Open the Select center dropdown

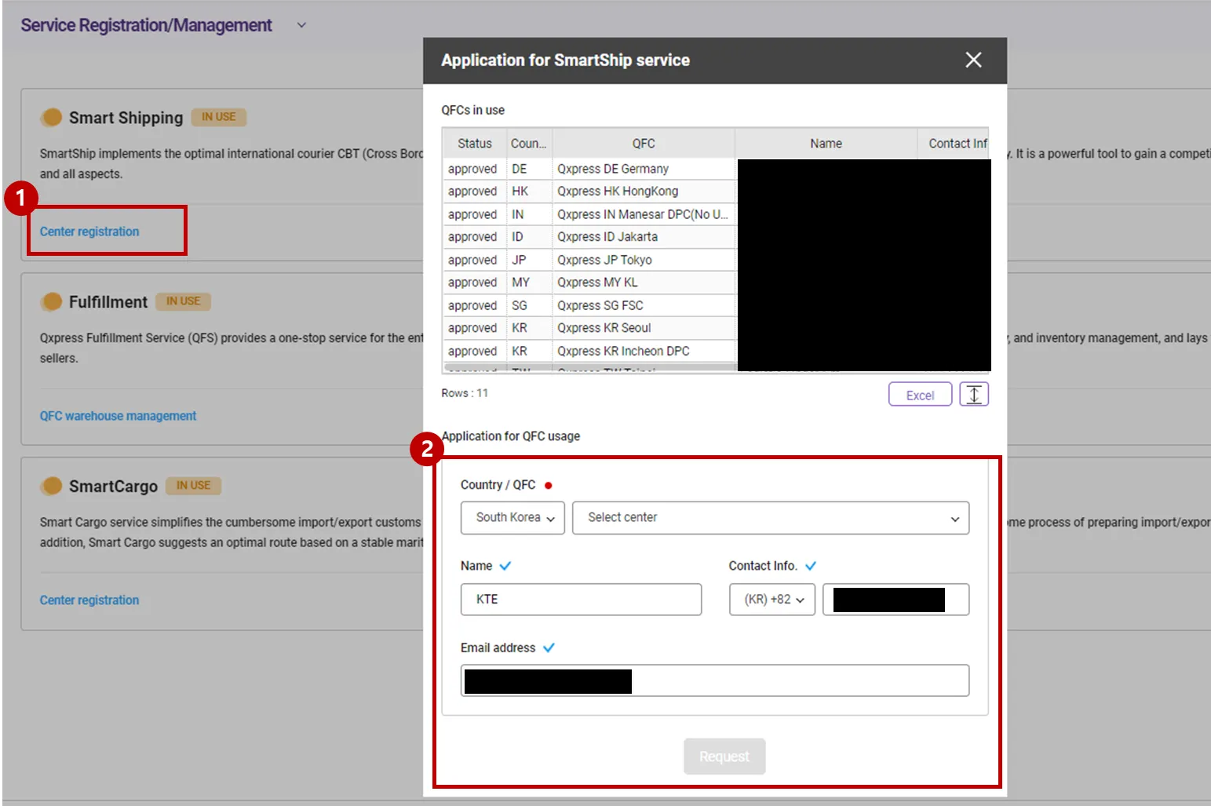tap(771, 518)
